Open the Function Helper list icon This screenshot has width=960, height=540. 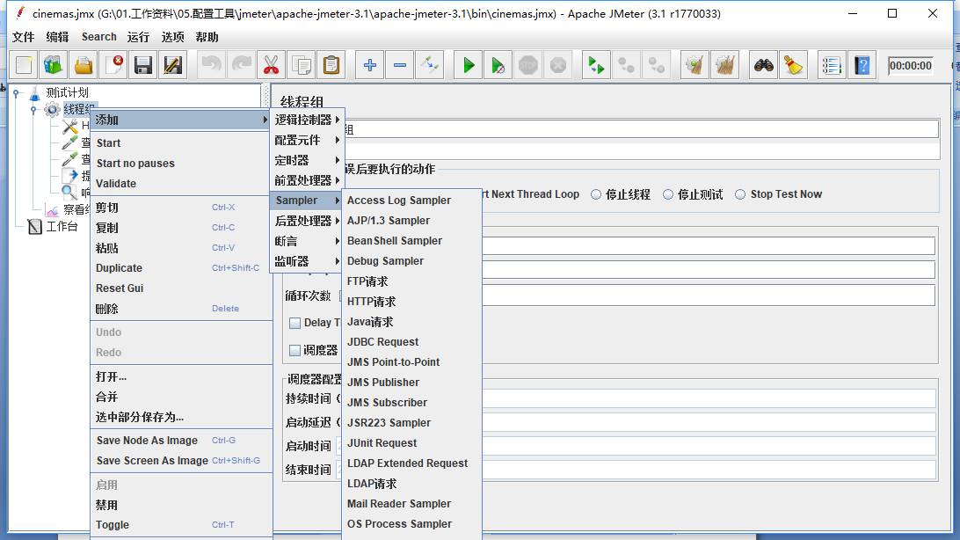pyautogui.click(x=832, y=65)
